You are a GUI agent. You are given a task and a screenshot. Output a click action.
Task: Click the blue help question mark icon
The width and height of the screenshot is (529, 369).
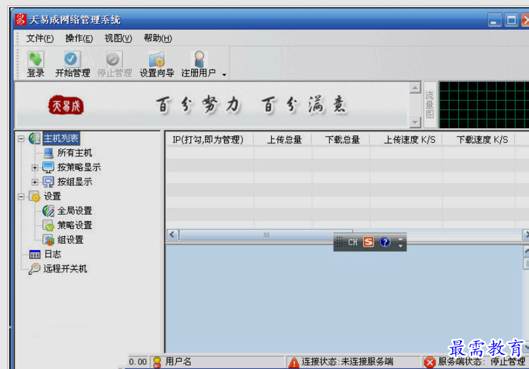tap(384, 242)
